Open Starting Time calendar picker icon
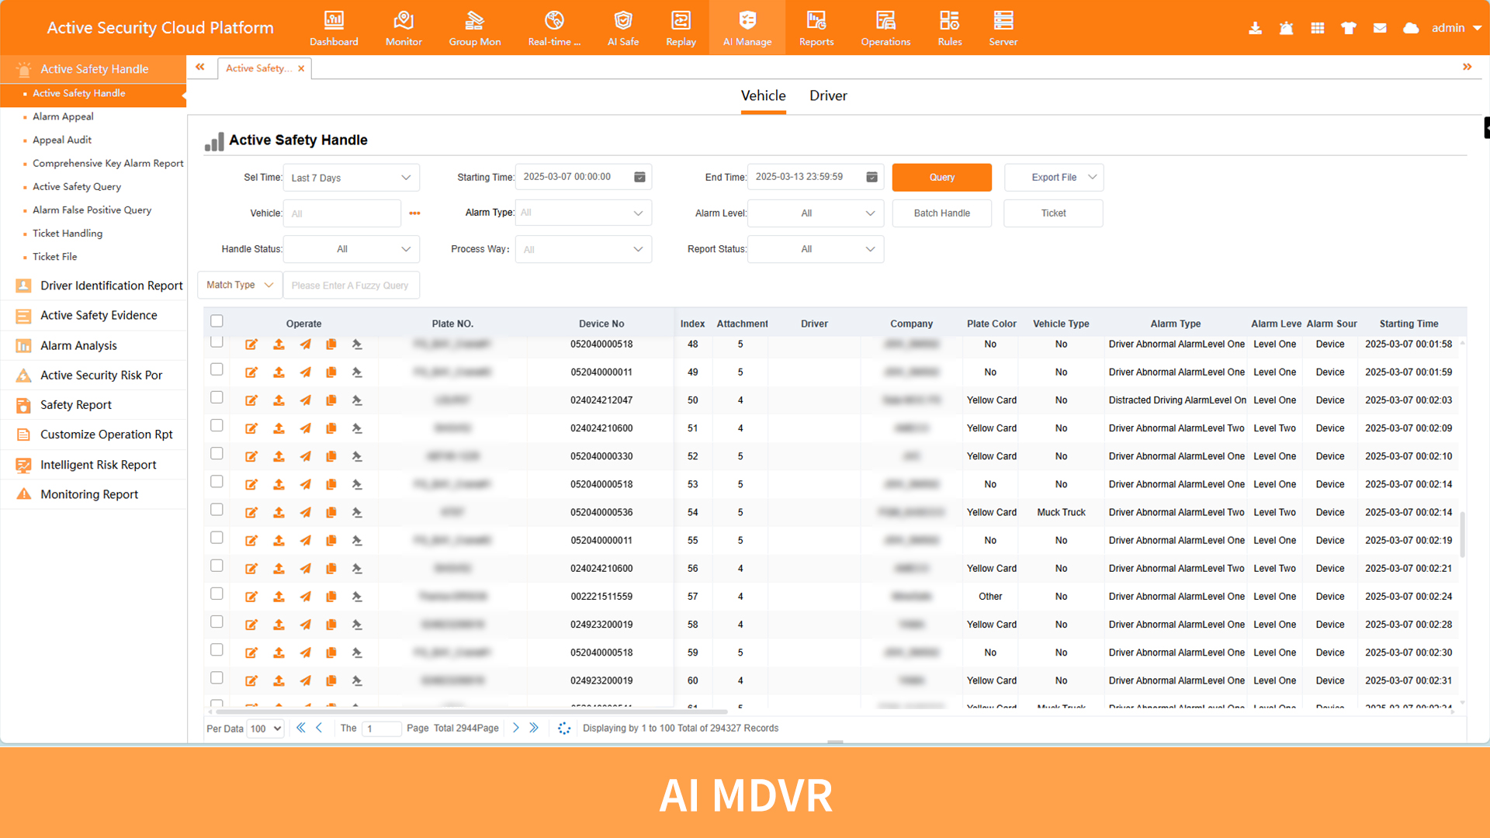The image size is (1490, 838). tap(639, 177)
